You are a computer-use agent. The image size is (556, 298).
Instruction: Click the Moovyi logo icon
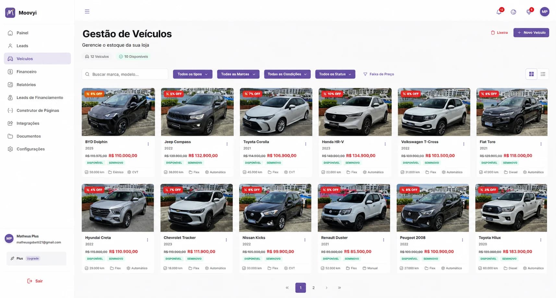(x=10, y=13)
